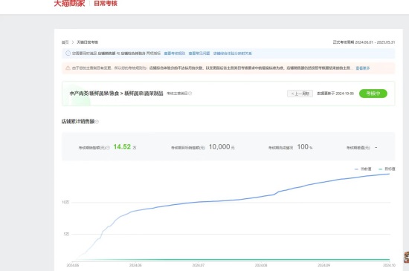Screen dimensions: 409x271
Task: Click the 2024.08 marker on chart axis
Action: click(x=261, y=265)
